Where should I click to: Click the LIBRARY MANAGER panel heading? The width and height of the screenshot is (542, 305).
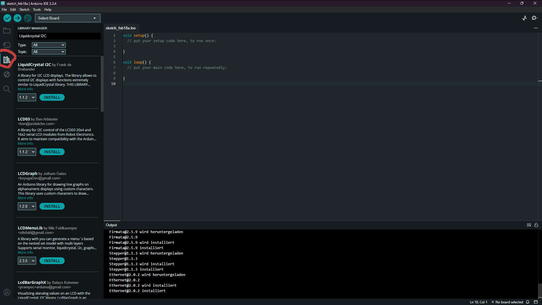(x=32, y=28)
